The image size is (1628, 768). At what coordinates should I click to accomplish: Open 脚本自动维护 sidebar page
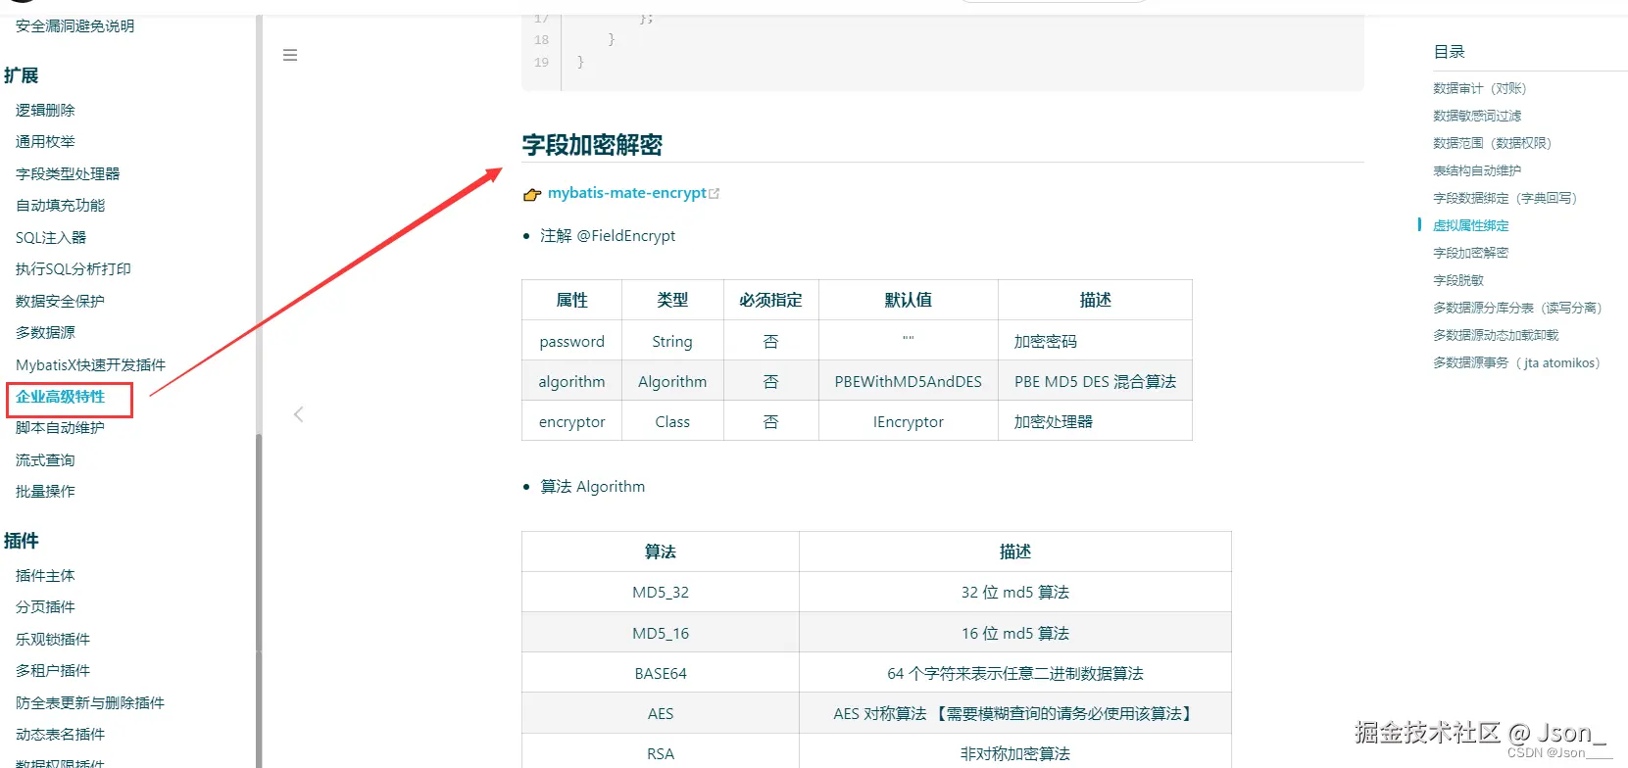(60, 428)
